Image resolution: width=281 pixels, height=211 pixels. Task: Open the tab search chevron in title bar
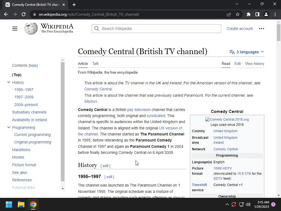tap(237, 4)
